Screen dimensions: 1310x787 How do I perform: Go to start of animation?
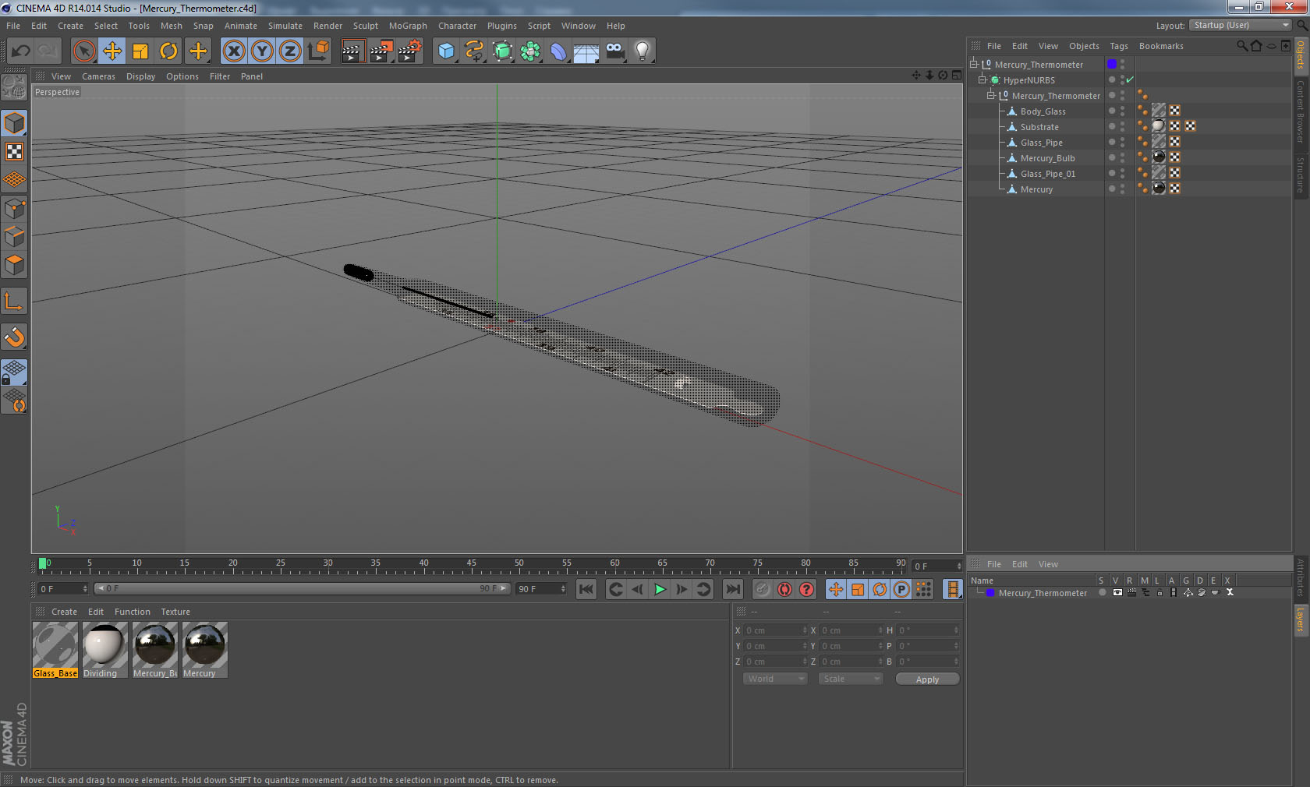(586, 589)
